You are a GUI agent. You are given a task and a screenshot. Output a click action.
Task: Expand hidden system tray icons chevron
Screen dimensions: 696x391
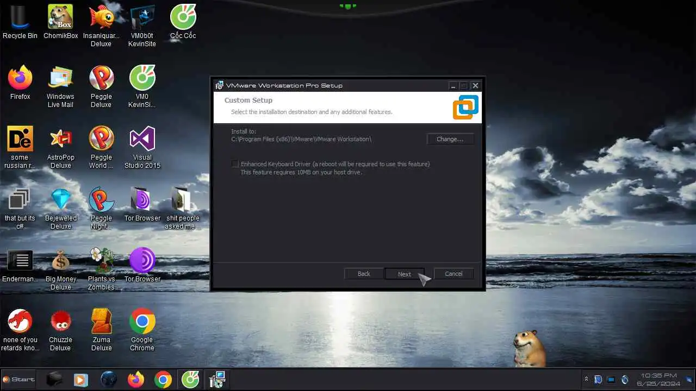point(586,379)
